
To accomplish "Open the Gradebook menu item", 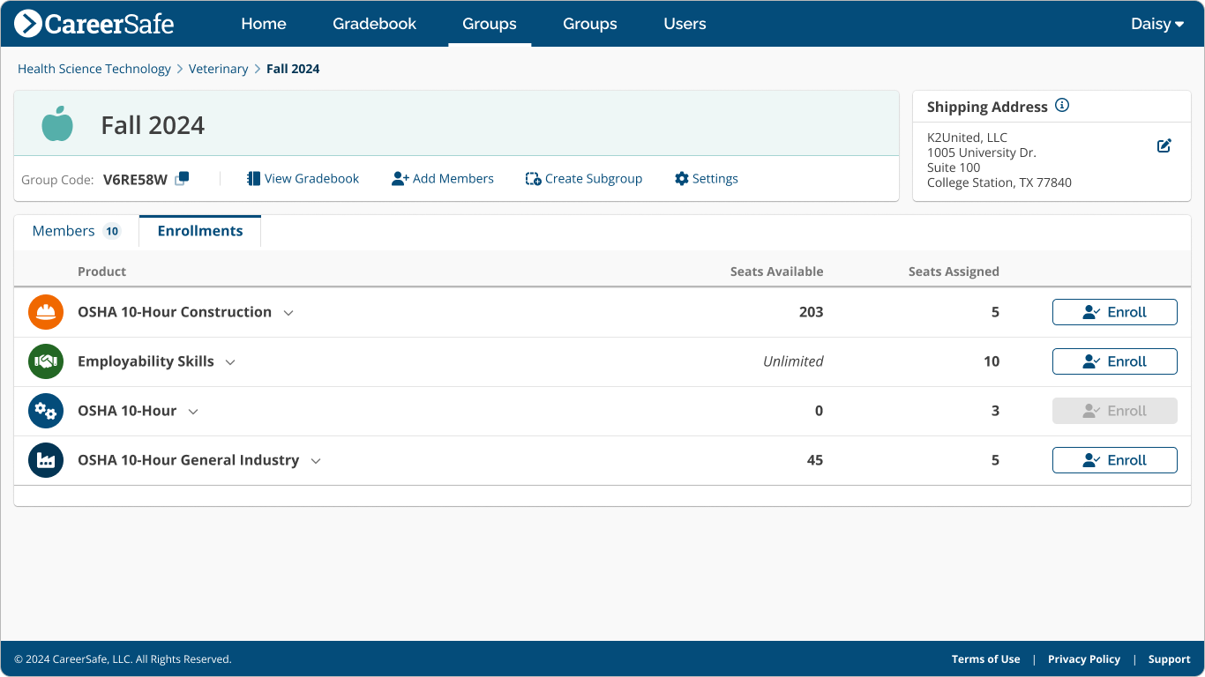I will 374,24.
